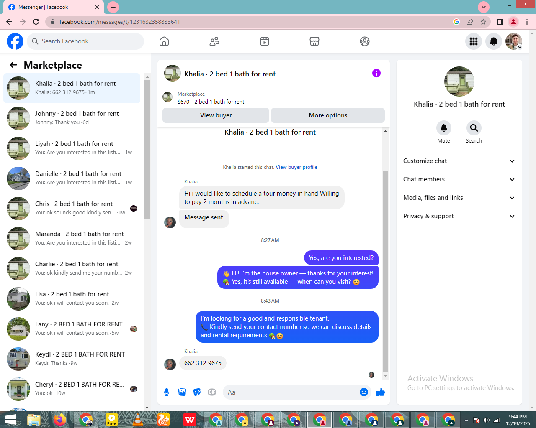Open Keydi 2 BED 1 BATH chat
The width and height of the screenshot is (536, 428).
point(72,359)
